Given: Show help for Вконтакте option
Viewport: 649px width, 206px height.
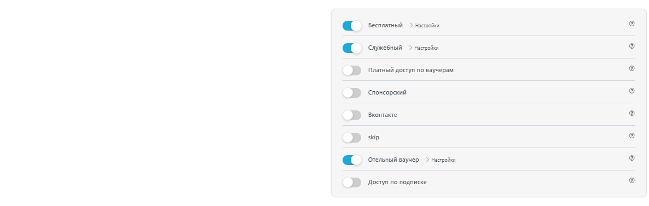Looking at the screenshot, I should pos(631,113).
